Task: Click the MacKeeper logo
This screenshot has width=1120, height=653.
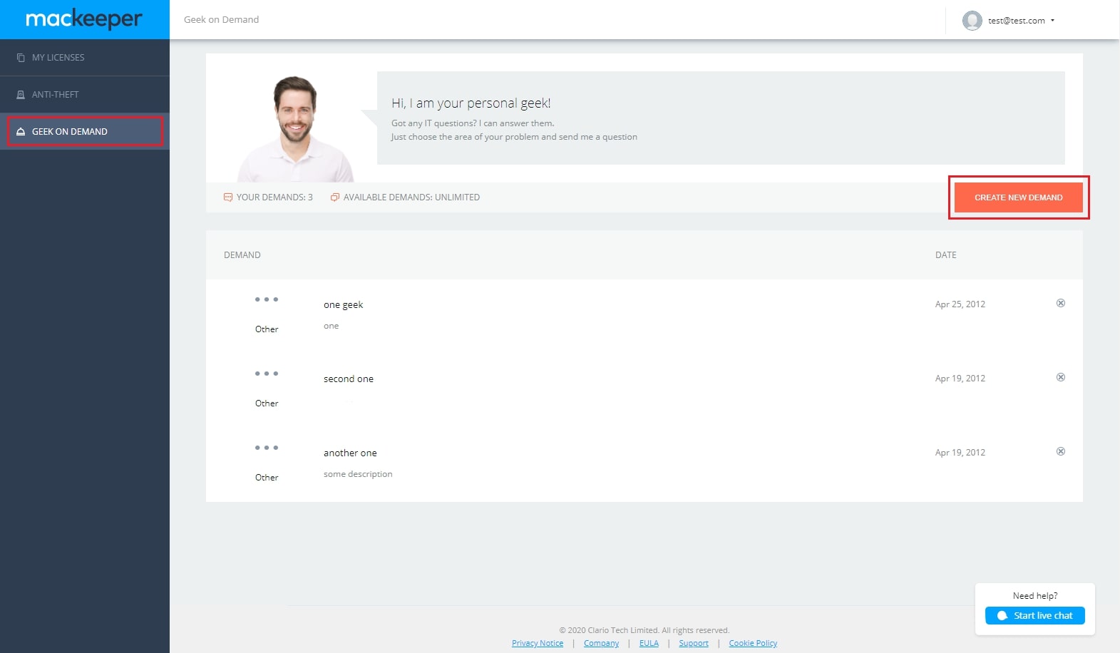Action: (84, 19)
